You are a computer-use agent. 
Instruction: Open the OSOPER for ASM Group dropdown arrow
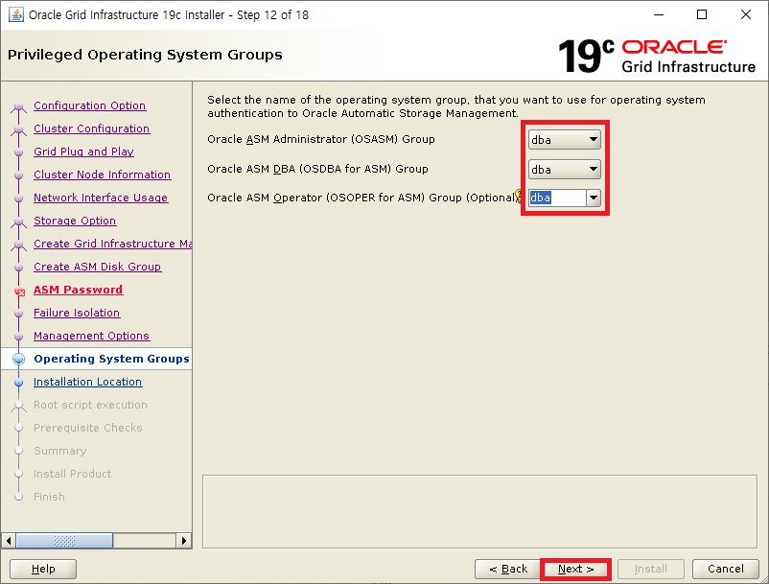[x=594, y=199]
